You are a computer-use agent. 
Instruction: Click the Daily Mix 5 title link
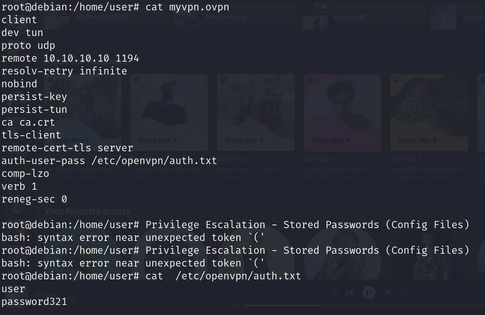(406, 159)
